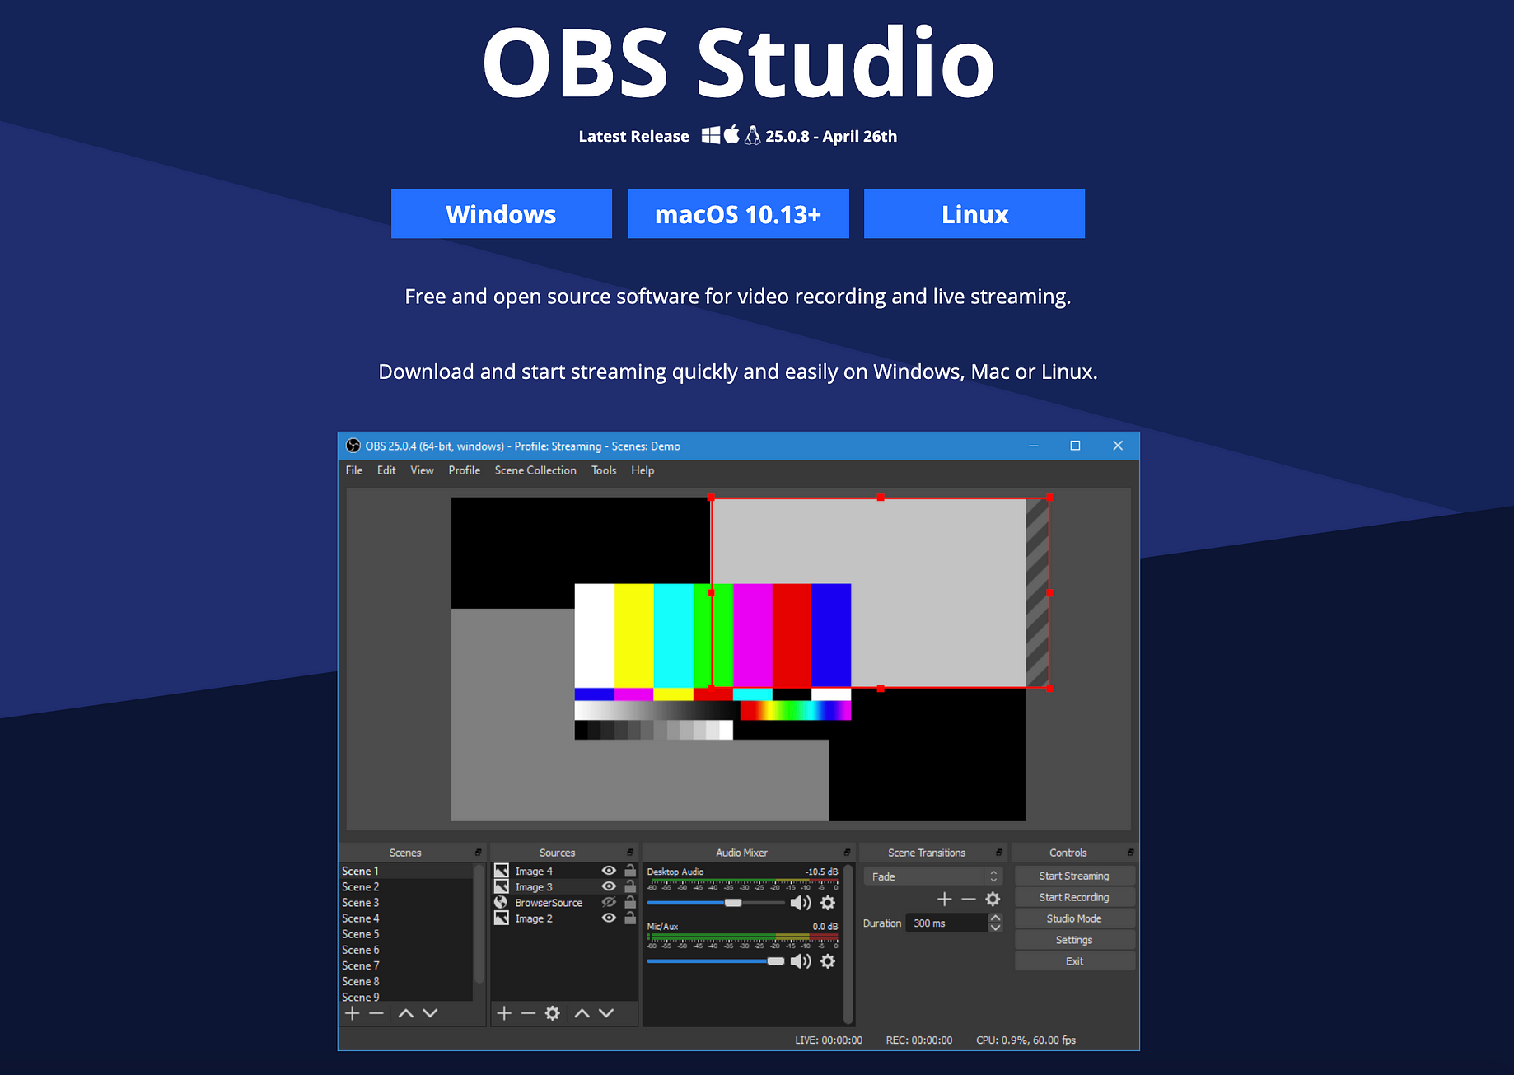Viewport: 1514px width, 1075px height.
Task: Toggle the lock on Image 2
Action: [630, 917]
